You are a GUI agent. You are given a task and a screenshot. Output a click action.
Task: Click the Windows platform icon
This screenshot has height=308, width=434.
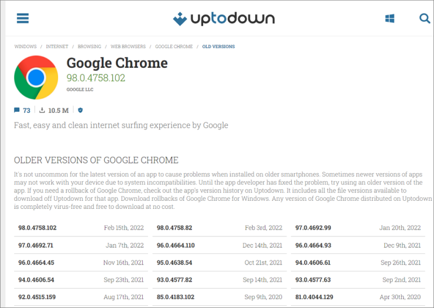[389, 19]
